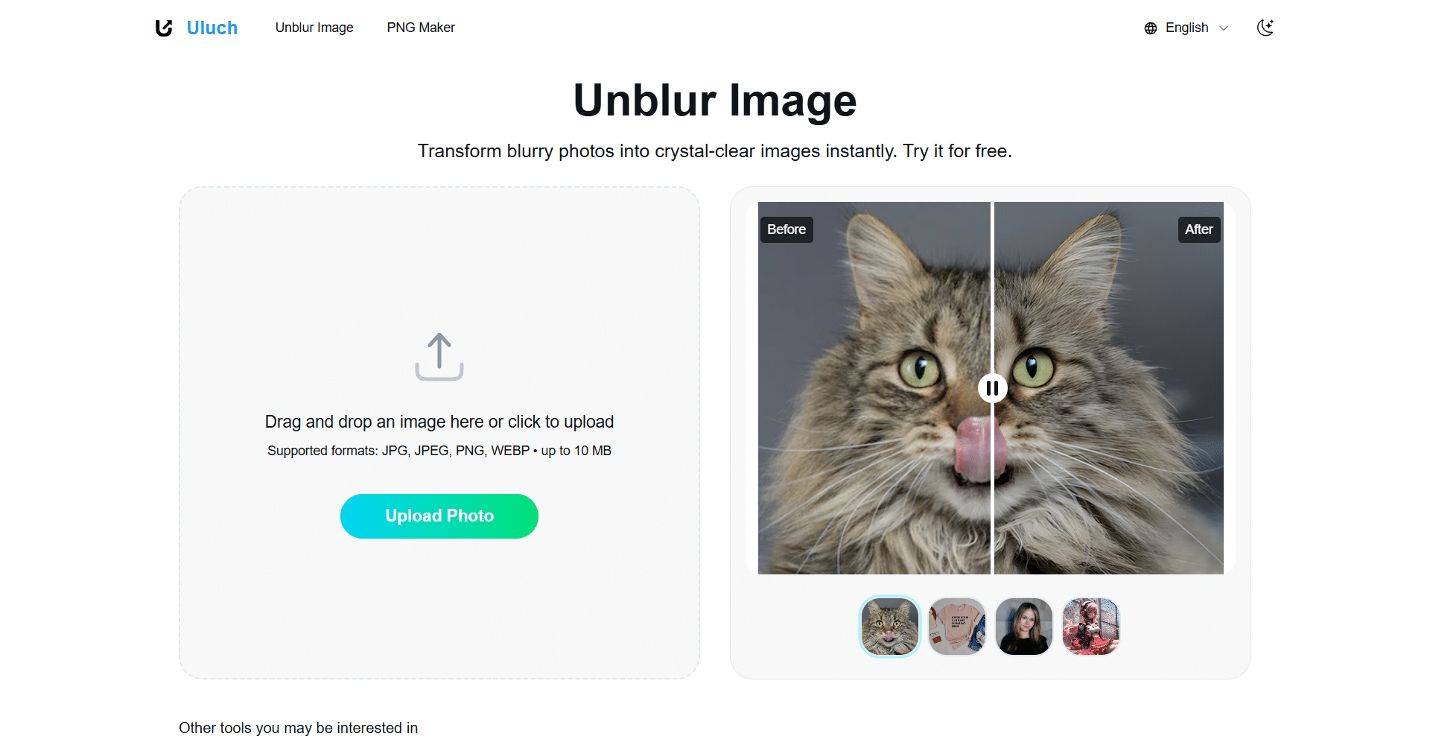This screenshot has height=745, width=1430.
Task: Click the drag and drop upload text
Action: 439,422
